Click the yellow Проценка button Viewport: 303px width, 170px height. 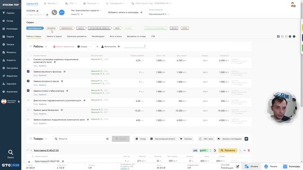point(228,150)
